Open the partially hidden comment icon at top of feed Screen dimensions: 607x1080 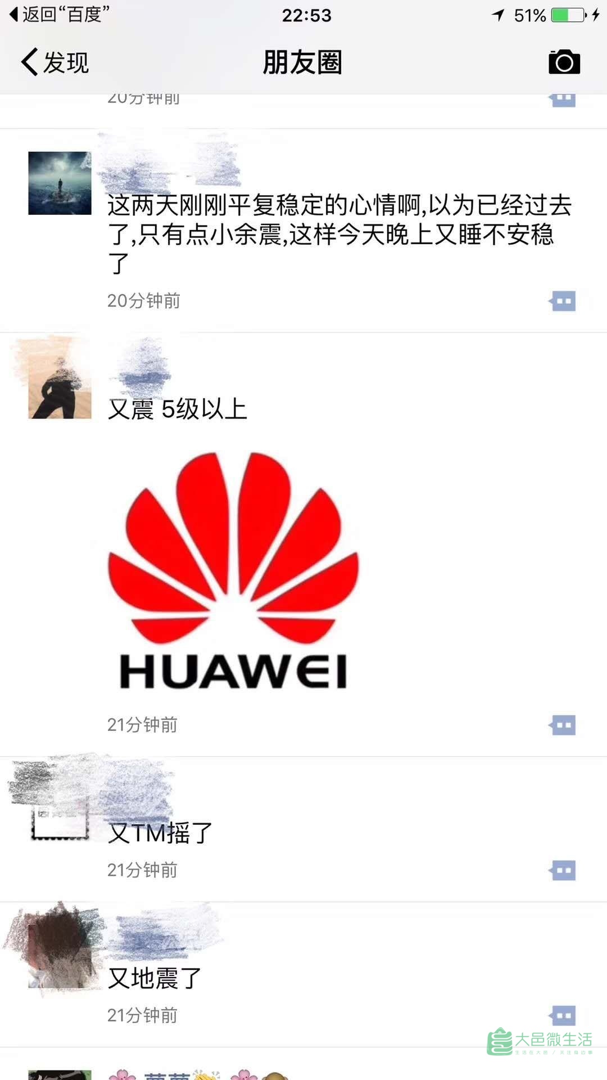point(563,100)
